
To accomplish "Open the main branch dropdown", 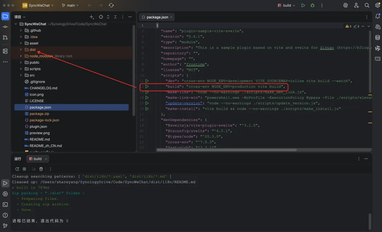I will (x=70, y=5).
